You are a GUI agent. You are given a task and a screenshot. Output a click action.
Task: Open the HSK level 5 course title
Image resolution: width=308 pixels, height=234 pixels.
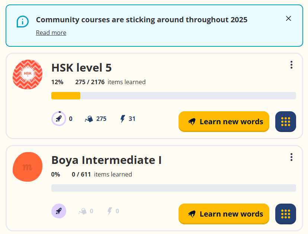[x=81, y=68]
